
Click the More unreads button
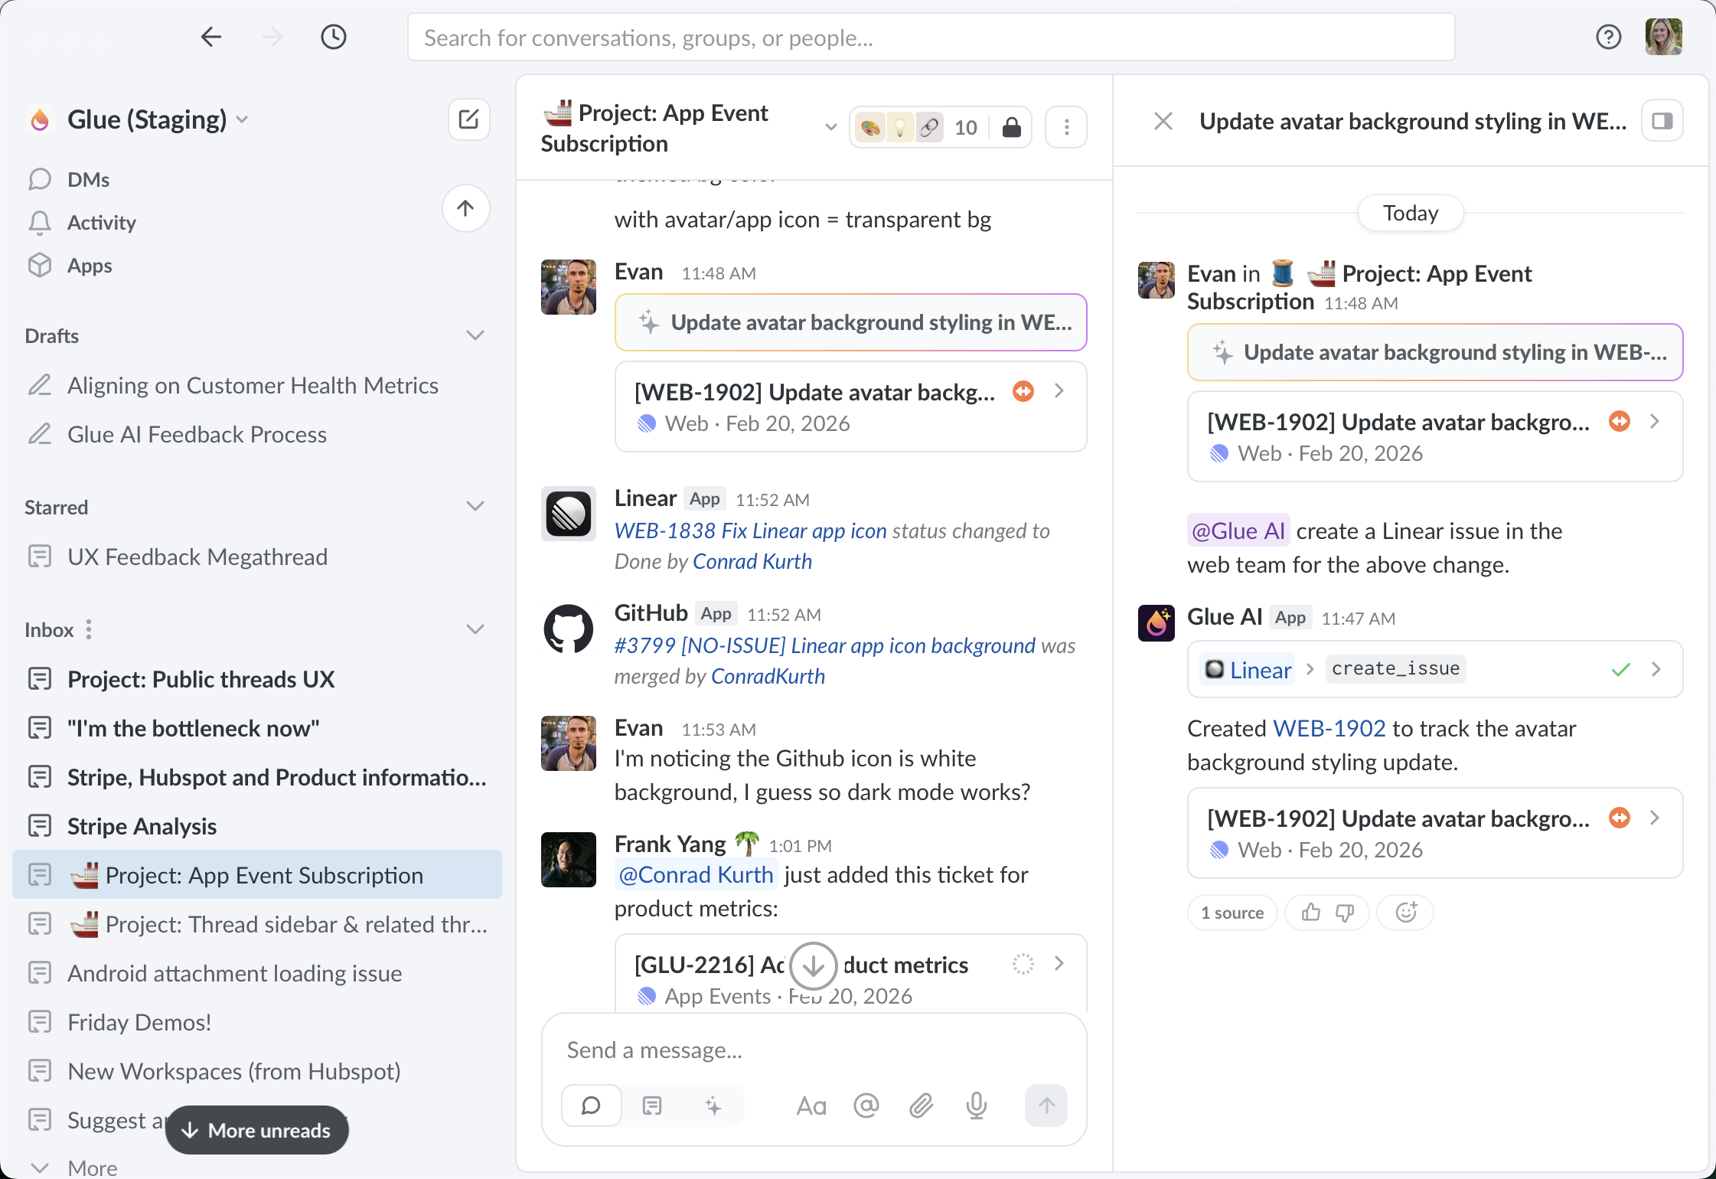tap(257, 1130)
